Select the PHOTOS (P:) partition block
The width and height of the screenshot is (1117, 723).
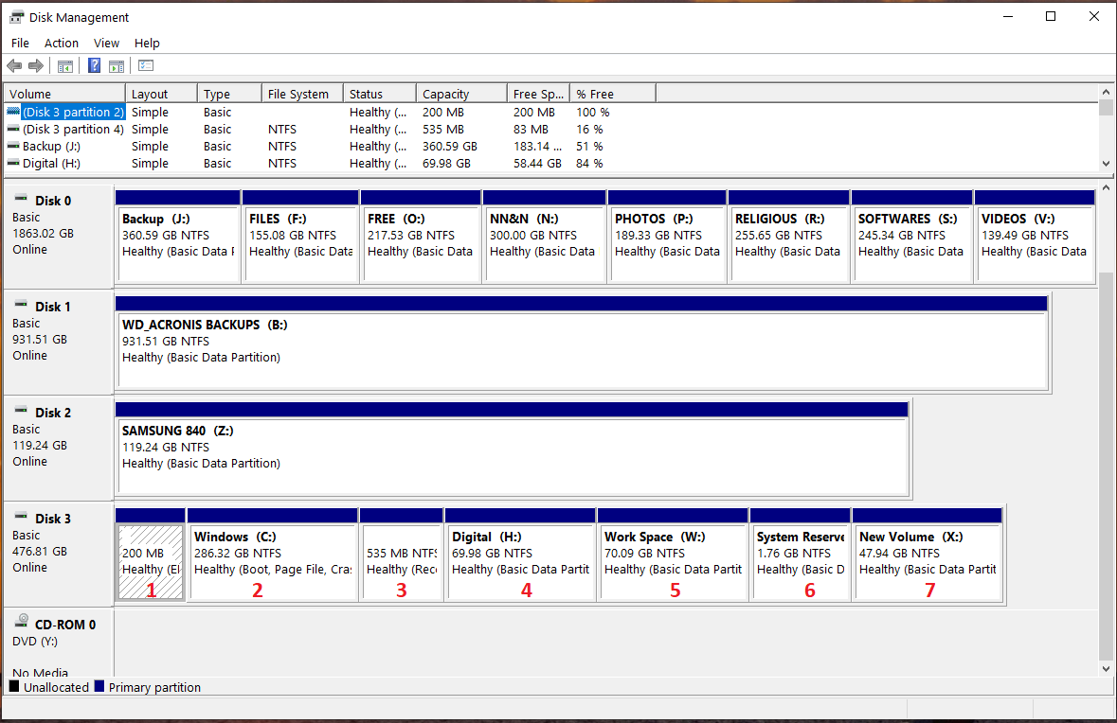click(x=668, y=237)
